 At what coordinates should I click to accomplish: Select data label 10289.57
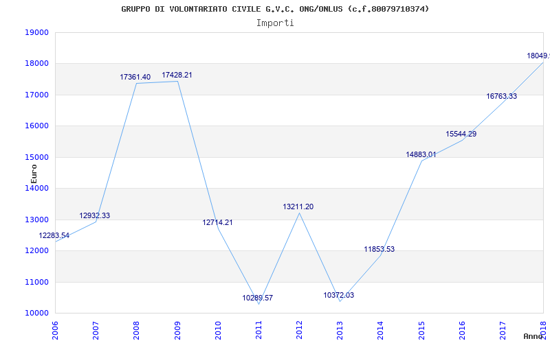(257, 298)
